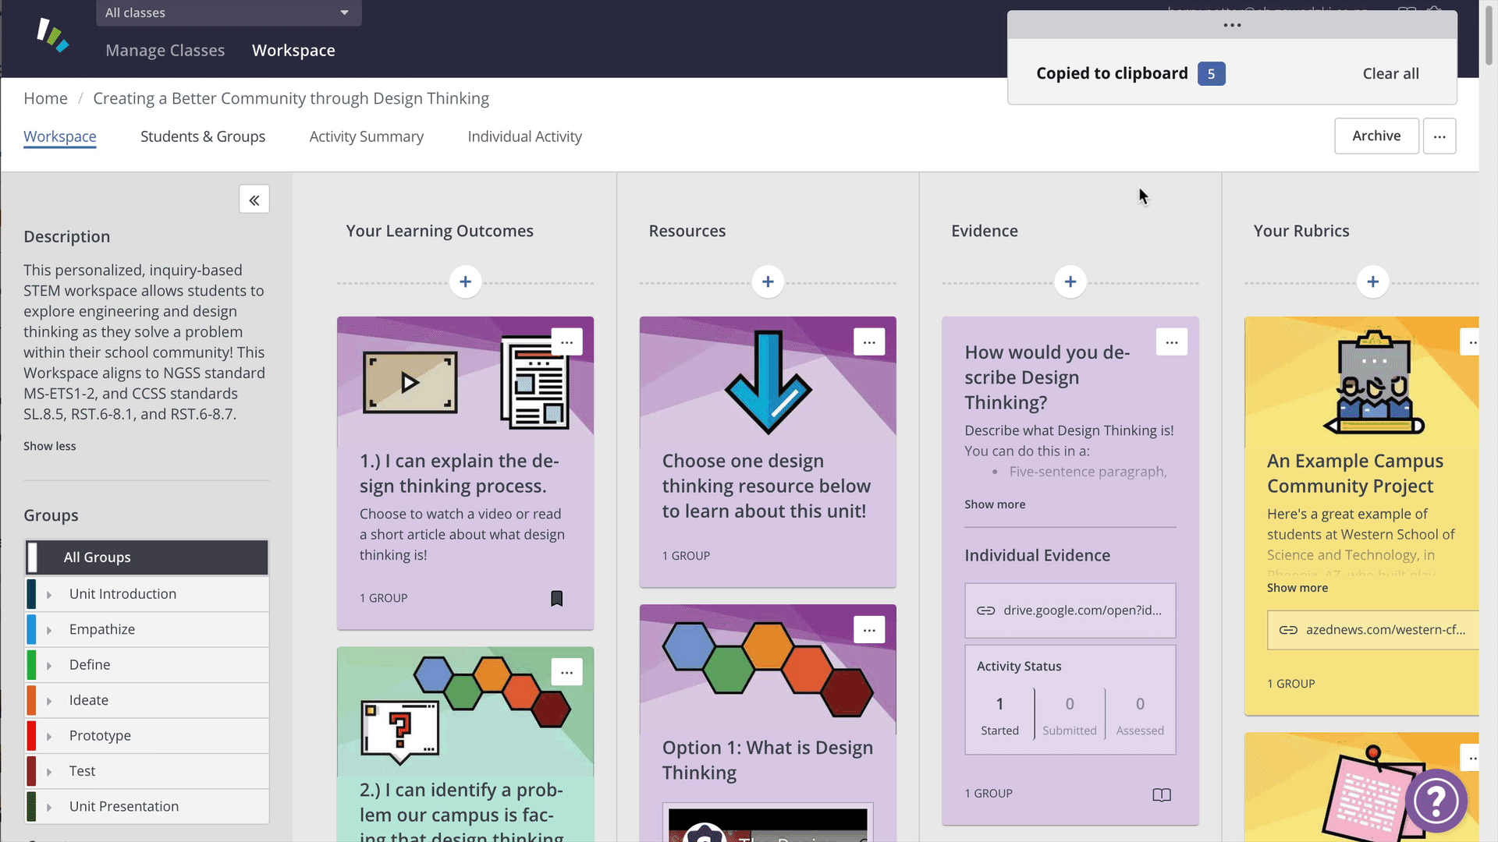Open the Activity Summary tab
1498x842 pixels.
point(367,136)
